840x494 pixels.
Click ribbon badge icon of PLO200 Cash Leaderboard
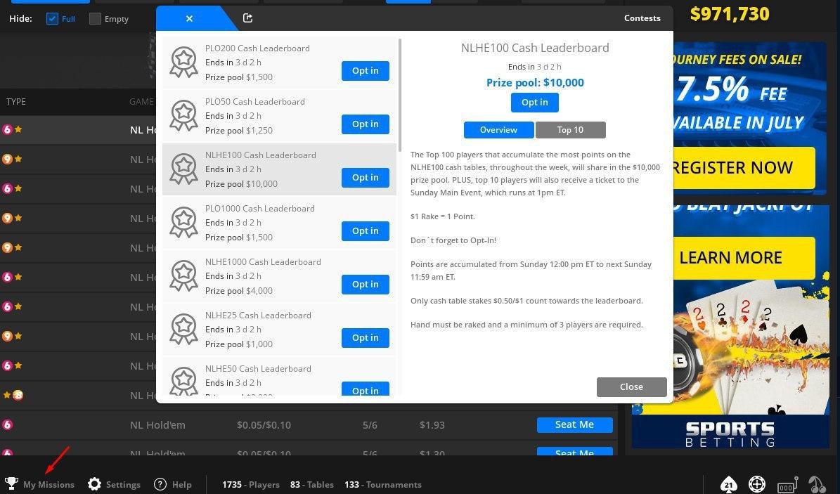tap(183, 62)
